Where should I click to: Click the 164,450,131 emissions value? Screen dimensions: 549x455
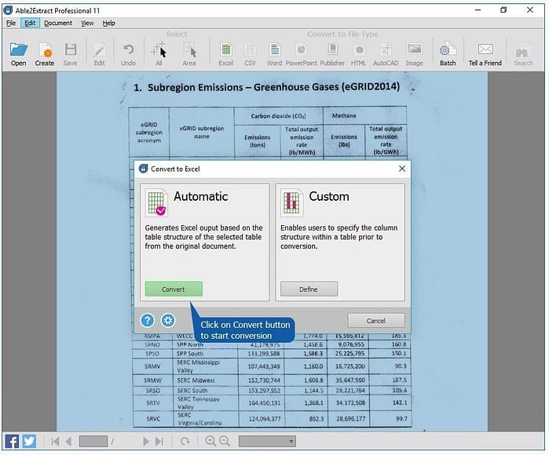click(265, 403)
